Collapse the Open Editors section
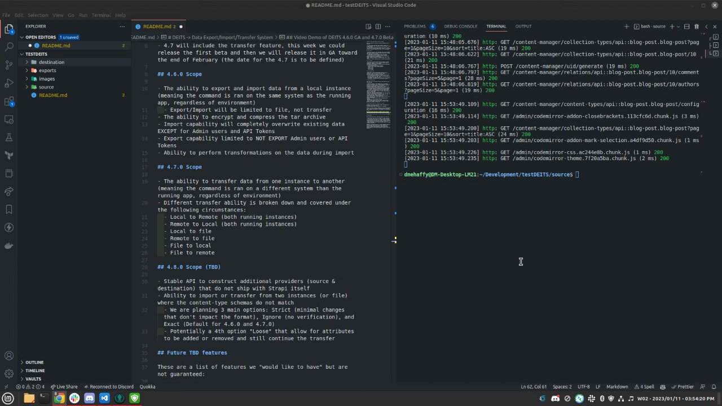 (74, 37)
